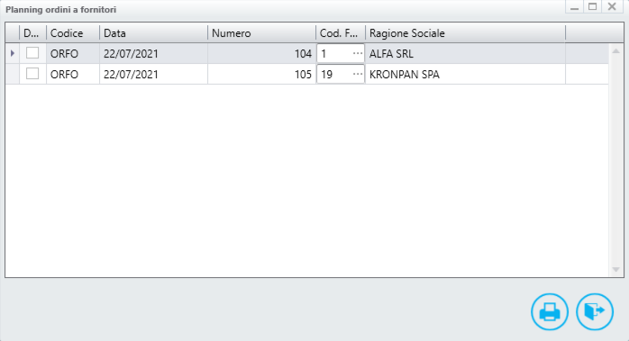
Task: Select order number 105 cell
Action: click(x=261, y=74)
